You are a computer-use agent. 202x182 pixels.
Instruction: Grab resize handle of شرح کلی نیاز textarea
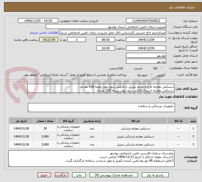(x=29, y=92)
